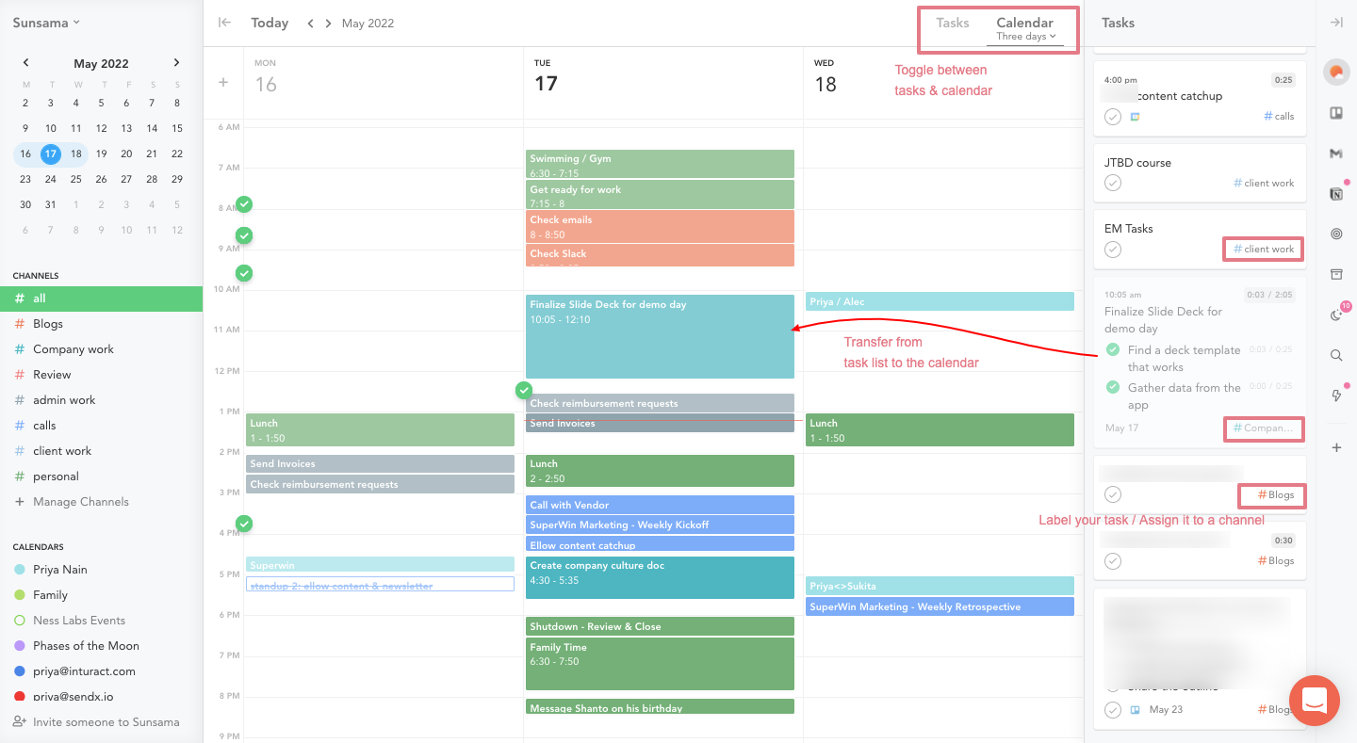Open the integrations lightning bolt icon
The height and width of the screenshot is (743, 1357).
click(1336, 395)
